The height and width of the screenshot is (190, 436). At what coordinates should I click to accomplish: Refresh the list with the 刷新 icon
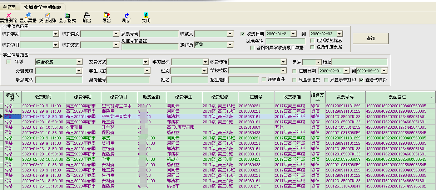pyautogui.click(x=126, y=15)
